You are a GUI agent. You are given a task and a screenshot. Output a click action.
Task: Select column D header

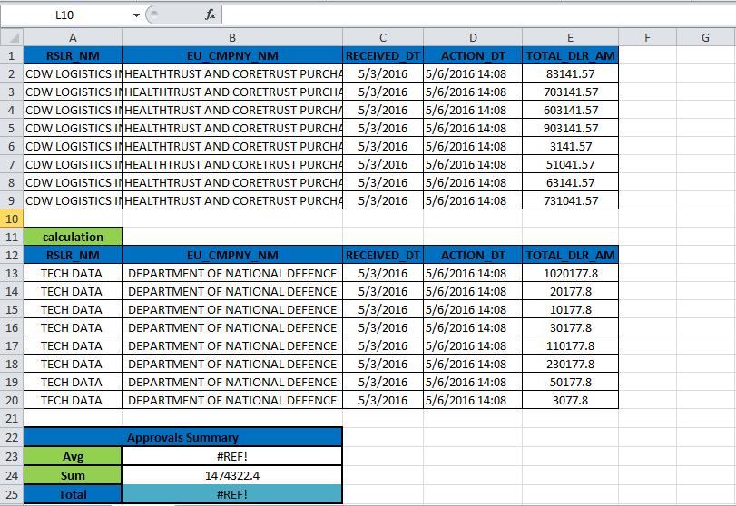pos(473,37)
